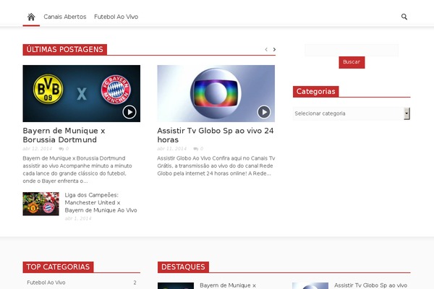Click the 'abr 12, 2014' post date

[38, 149]
